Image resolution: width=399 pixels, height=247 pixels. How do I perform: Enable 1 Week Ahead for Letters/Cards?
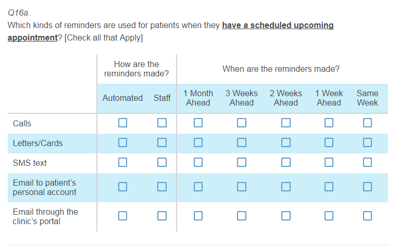coord(329,142)
